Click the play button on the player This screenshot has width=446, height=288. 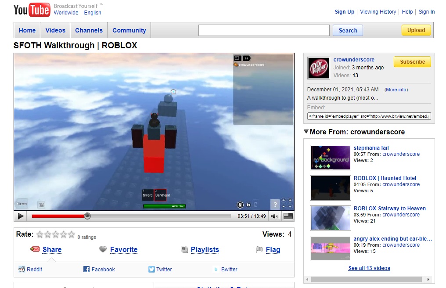click(20, 216)
